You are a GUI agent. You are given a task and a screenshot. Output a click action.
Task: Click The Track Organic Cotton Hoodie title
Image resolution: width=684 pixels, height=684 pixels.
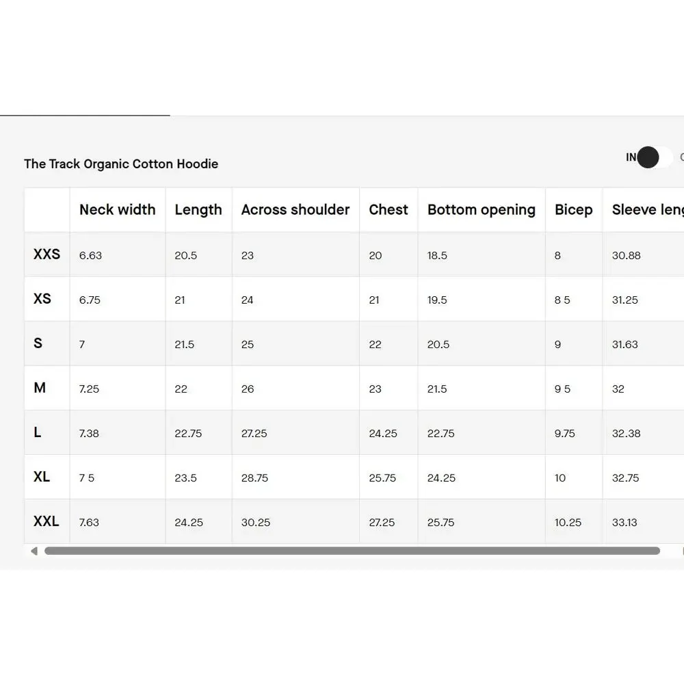pyautogui.click(x=121, y=164)
